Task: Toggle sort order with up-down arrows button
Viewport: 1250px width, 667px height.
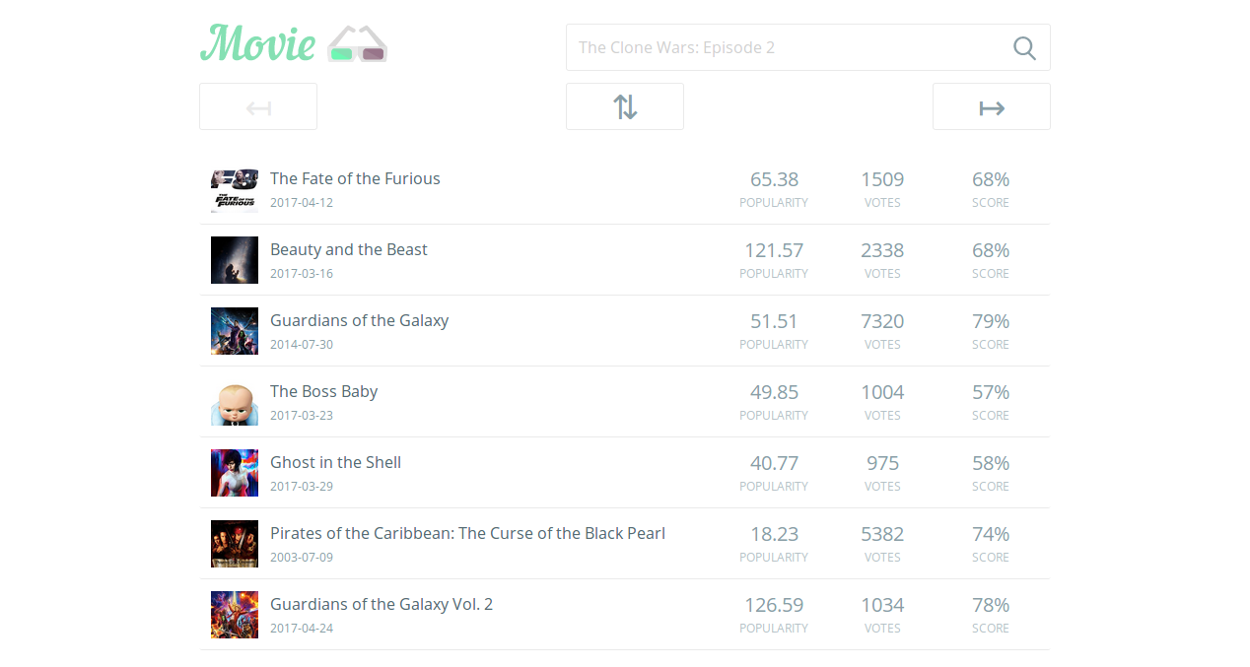Action: [625, 106]
